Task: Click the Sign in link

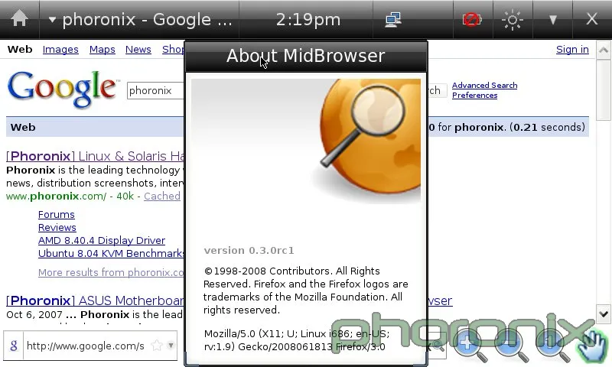Action: tap(572, 50)
